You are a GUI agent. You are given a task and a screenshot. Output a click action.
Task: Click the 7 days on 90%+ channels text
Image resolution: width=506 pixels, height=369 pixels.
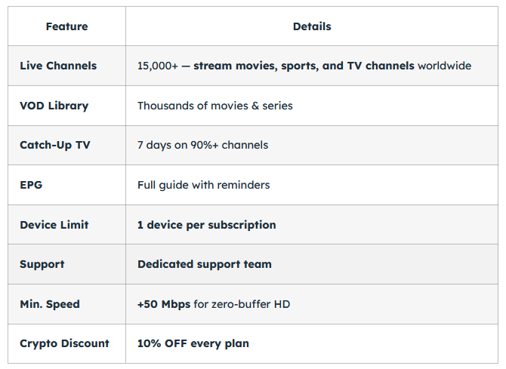202,145
